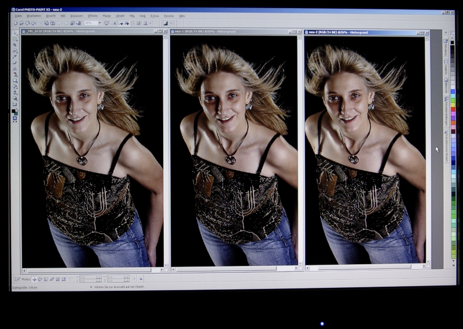Activate the neu-1 document window title bar
This screenshot has height=329, width=463.
coord(231,31)
